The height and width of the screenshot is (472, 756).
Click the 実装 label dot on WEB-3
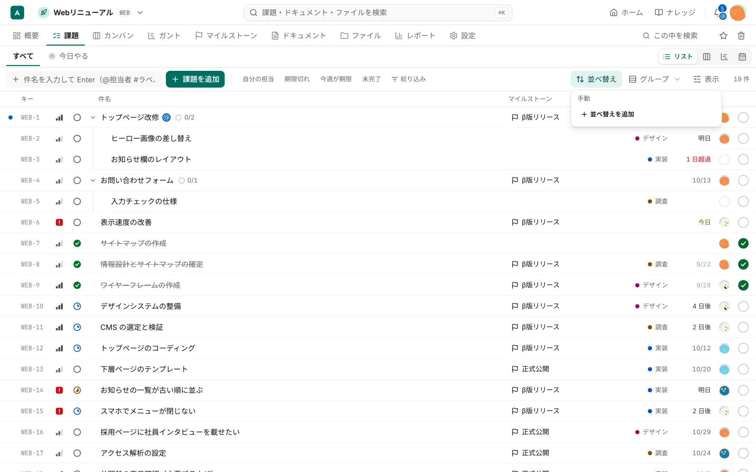[x=650, y=160]
